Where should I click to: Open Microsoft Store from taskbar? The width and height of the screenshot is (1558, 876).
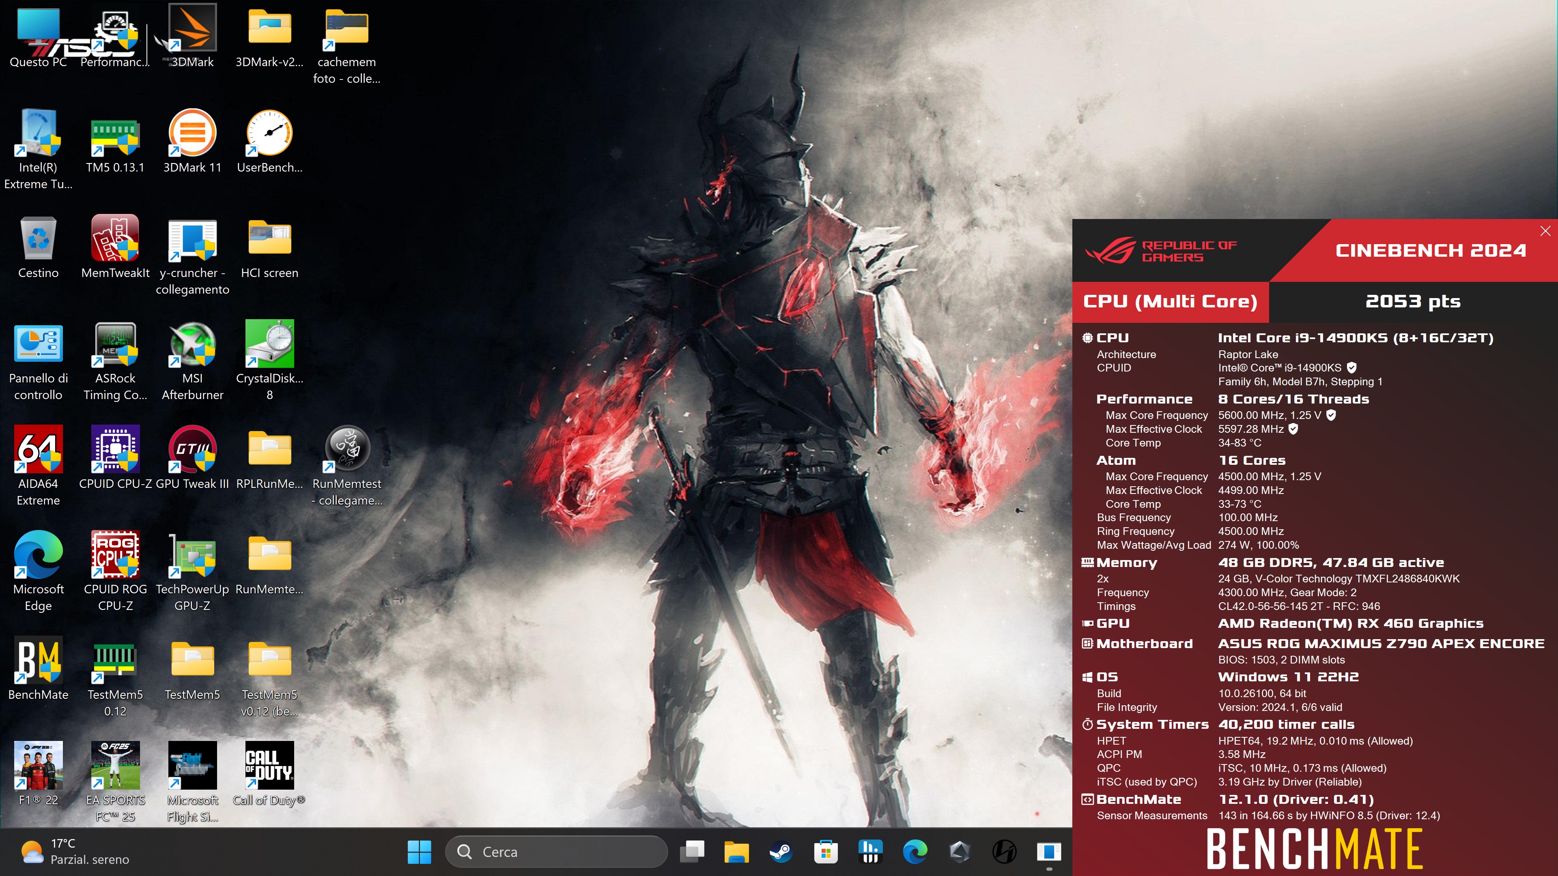(826, 852)
